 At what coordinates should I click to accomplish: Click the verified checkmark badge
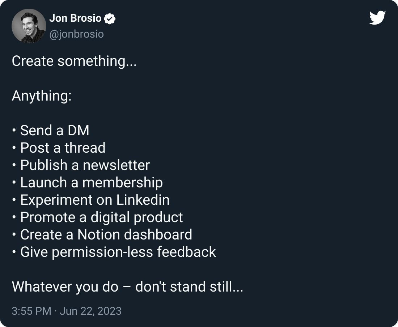click(x=110, y=18)
